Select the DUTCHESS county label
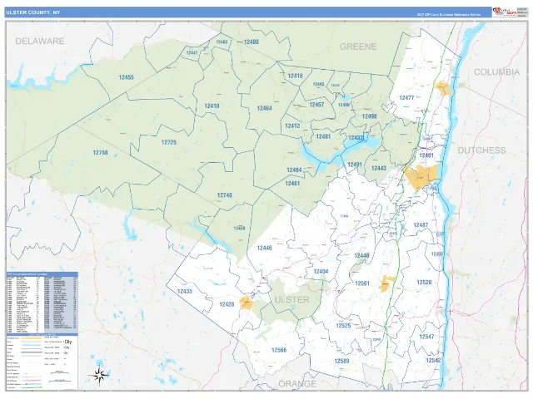The image size is (533, 399). (x=481, y=150)
